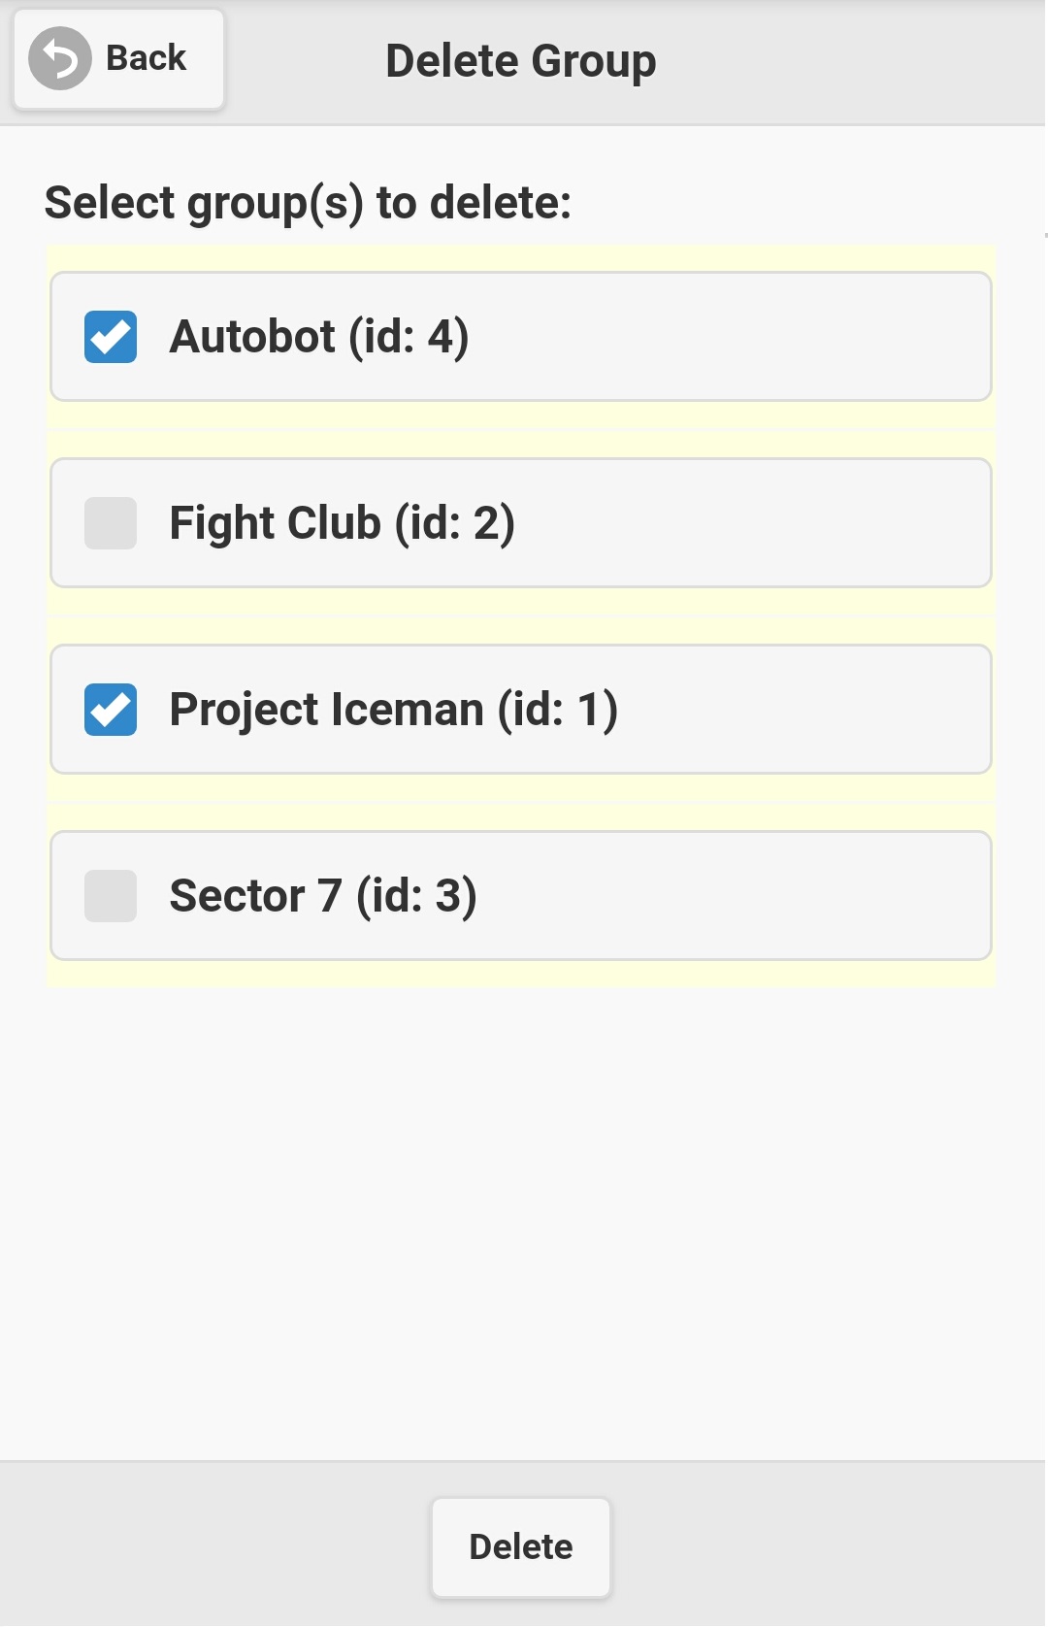Image resolution: width=1048 pixels, height=1627 pixels.
Task: Click the "Select group(s) to delete:" heading
Action: tap(308, 203)
